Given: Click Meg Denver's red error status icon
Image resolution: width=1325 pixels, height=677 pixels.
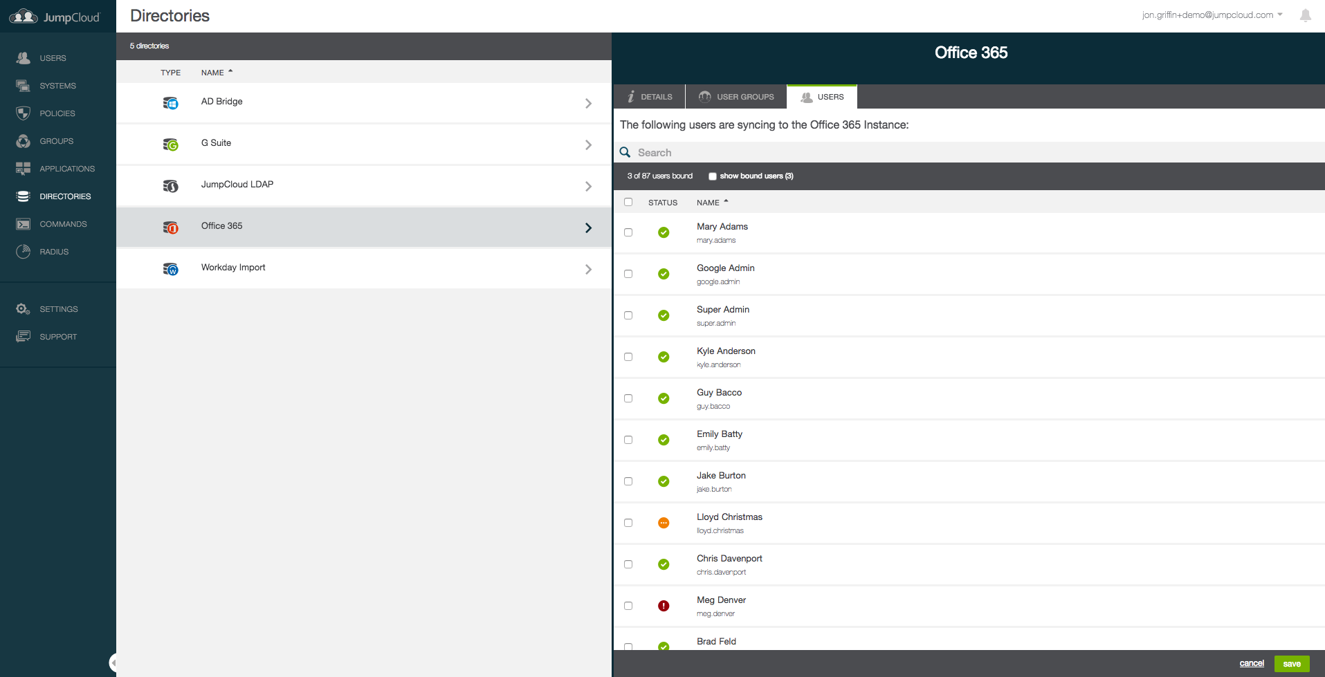Looking at the screenshot, I should [x=664, y=606].
